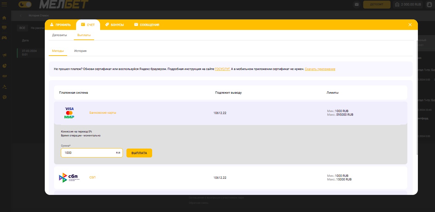This screenshot has height=212, width=435.
Task: Switch to the СЧЕТ tab
Action: (88, 25)
